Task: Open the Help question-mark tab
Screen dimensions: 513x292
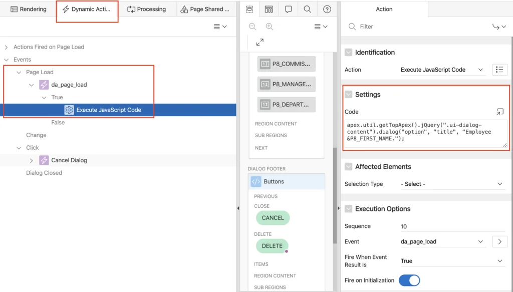Action: coord(327,9)
